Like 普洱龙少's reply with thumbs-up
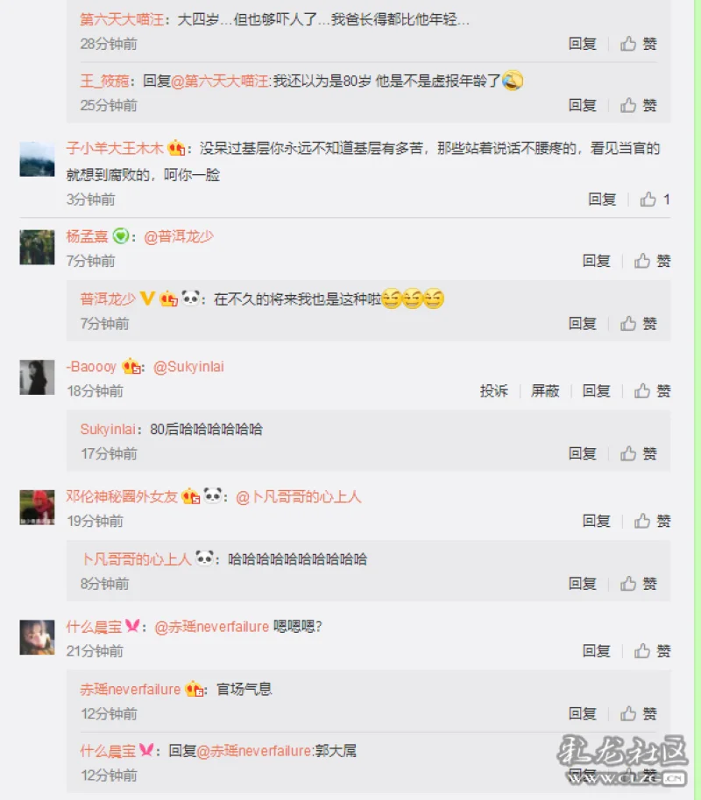 pos(628,324)
